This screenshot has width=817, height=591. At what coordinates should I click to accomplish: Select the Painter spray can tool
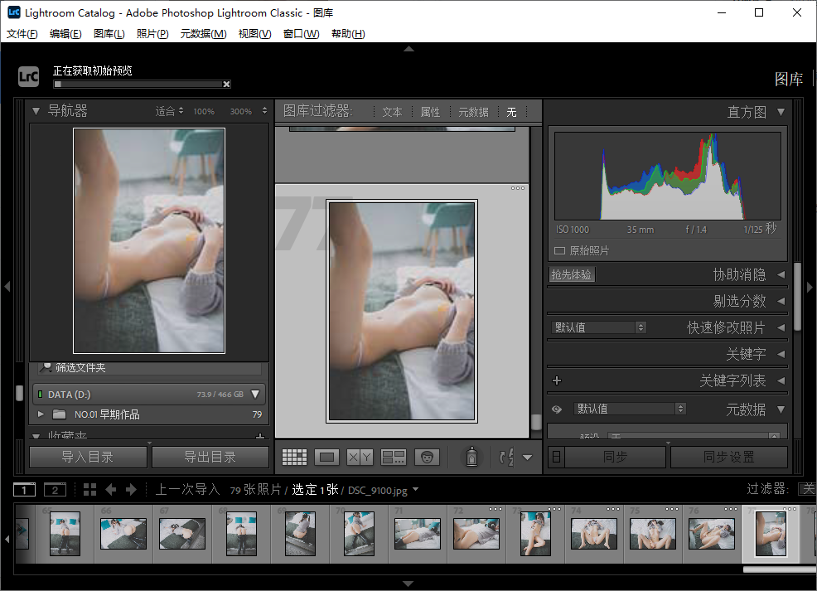point(471,457)
